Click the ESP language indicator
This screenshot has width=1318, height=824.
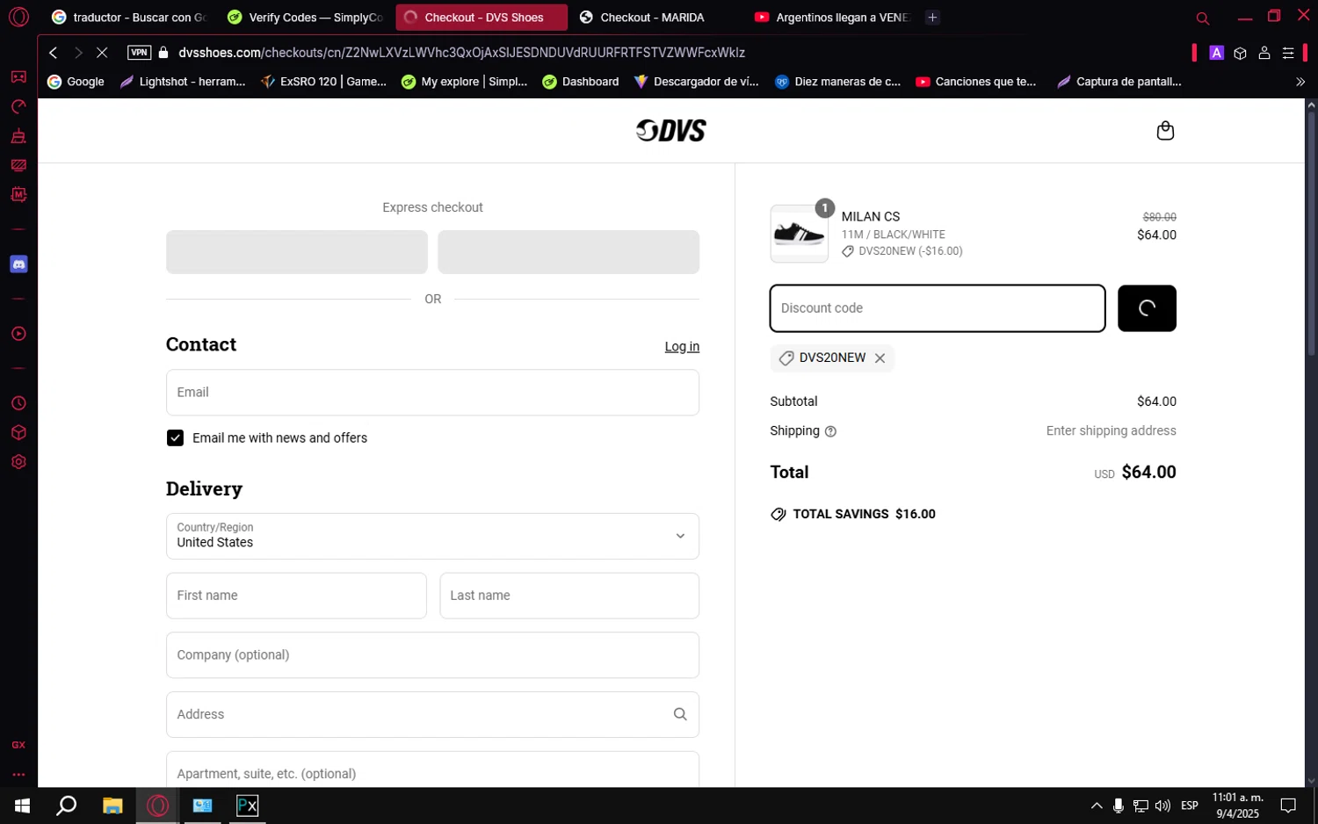pos(1190,806)
